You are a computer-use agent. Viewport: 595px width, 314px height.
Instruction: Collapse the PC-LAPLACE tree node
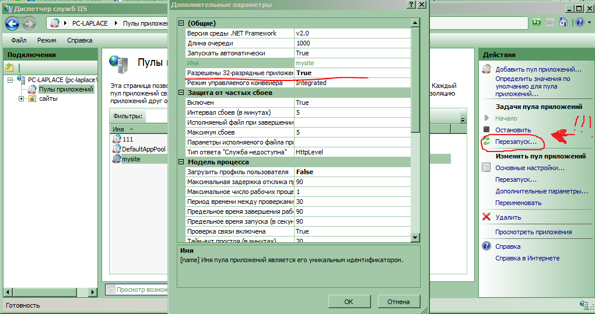click(x=10, y=80)
